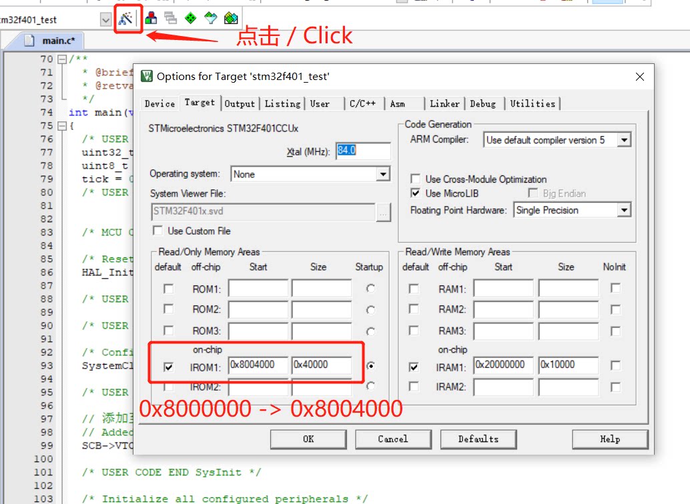The height and width of the screenshot is (504, 690).
Task: Expand the Floating Point Hardware dropdown
Action: (x=623, y=210)
